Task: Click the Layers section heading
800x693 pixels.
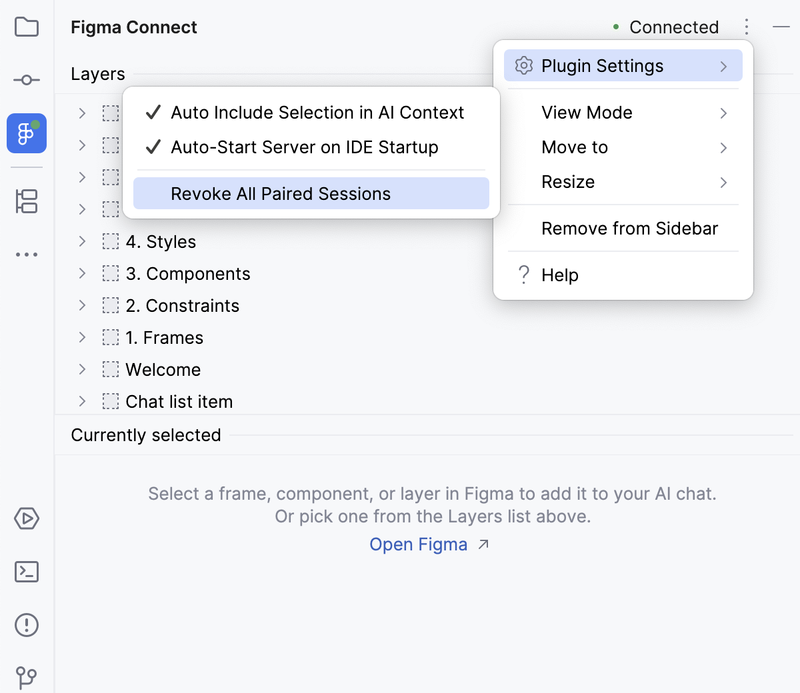Action: (98, 74)
